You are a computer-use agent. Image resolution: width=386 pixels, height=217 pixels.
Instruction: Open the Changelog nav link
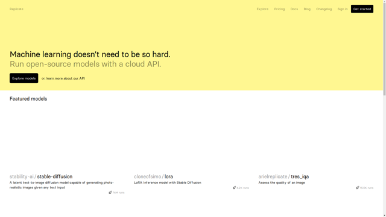point(324,9)
